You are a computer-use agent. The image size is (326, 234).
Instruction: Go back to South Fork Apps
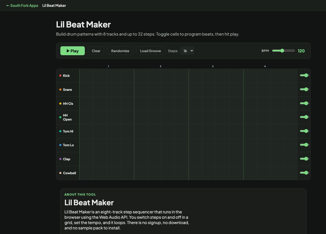tap(22, 5)
